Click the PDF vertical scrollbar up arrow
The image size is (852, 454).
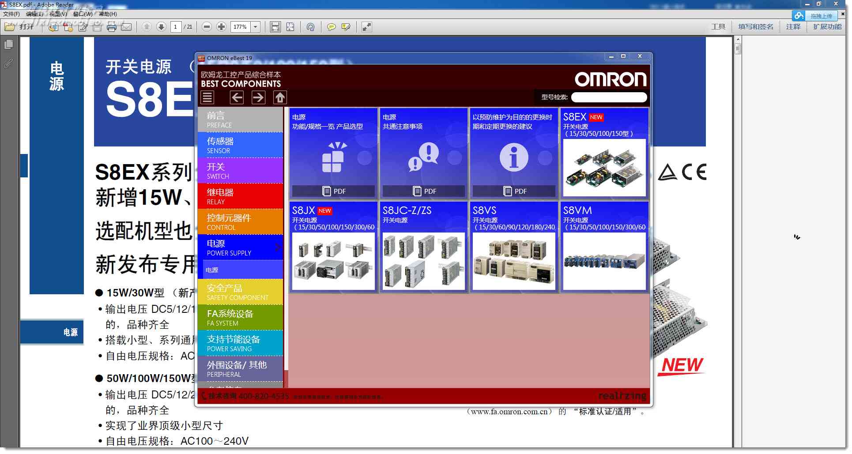(x=738, y=40)
